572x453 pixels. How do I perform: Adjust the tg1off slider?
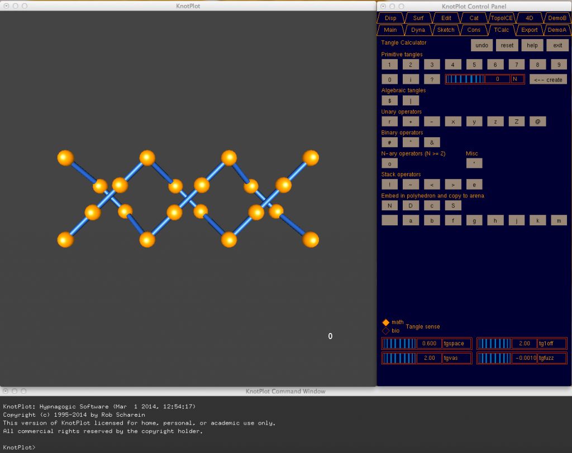pos(494,343)
